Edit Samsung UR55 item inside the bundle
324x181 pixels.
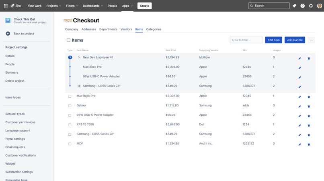pyautogui.click(x=299, y=87)
